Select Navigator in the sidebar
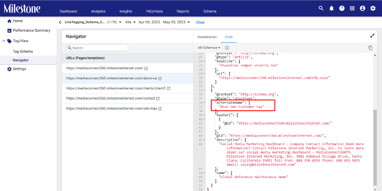The width and height of the screenshot is (382, 191). (28, 60)
